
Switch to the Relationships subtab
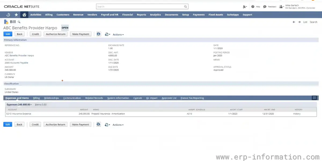[x=51, y=98]
